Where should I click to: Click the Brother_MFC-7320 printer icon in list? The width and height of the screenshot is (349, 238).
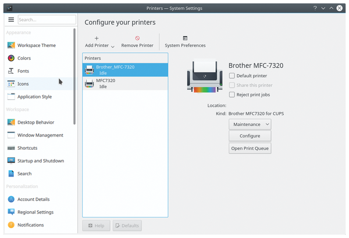pos(90,70)
